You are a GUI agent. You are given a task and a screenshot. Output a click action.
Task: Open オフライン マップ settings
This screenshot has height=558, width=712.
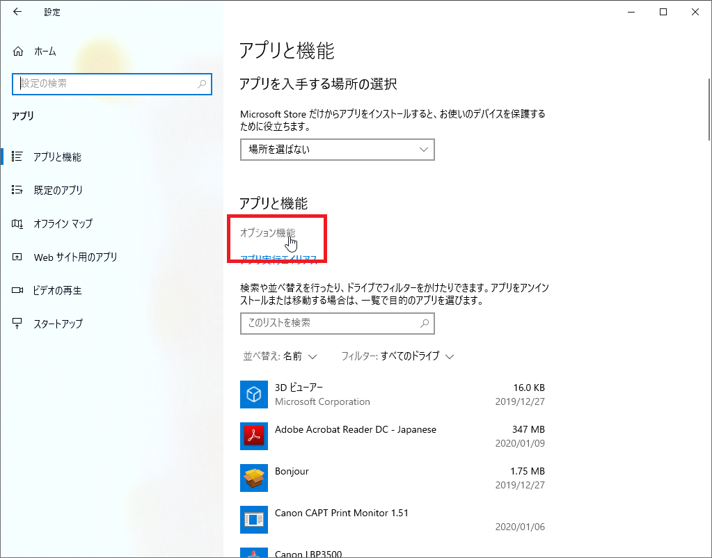[63, 224]
